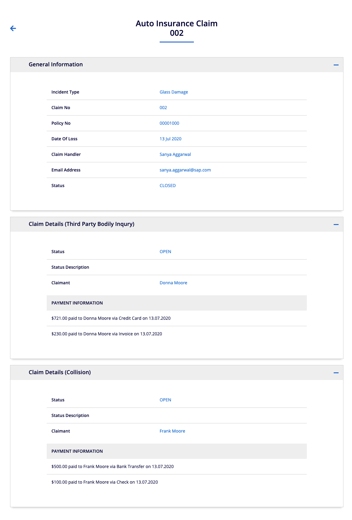The height and width of the screenshot is (520, 352).
Task: Collapse Third Party Bodily Inqury claim details
Action: (336, 224)
